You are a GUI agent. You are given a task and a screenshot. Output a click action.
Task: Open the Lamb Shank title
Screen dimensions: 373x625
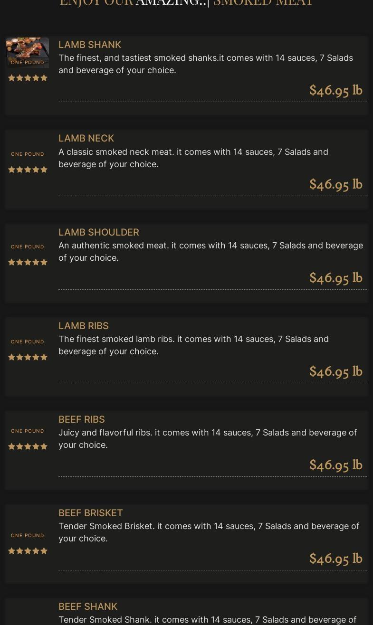[x=90, y=45]
